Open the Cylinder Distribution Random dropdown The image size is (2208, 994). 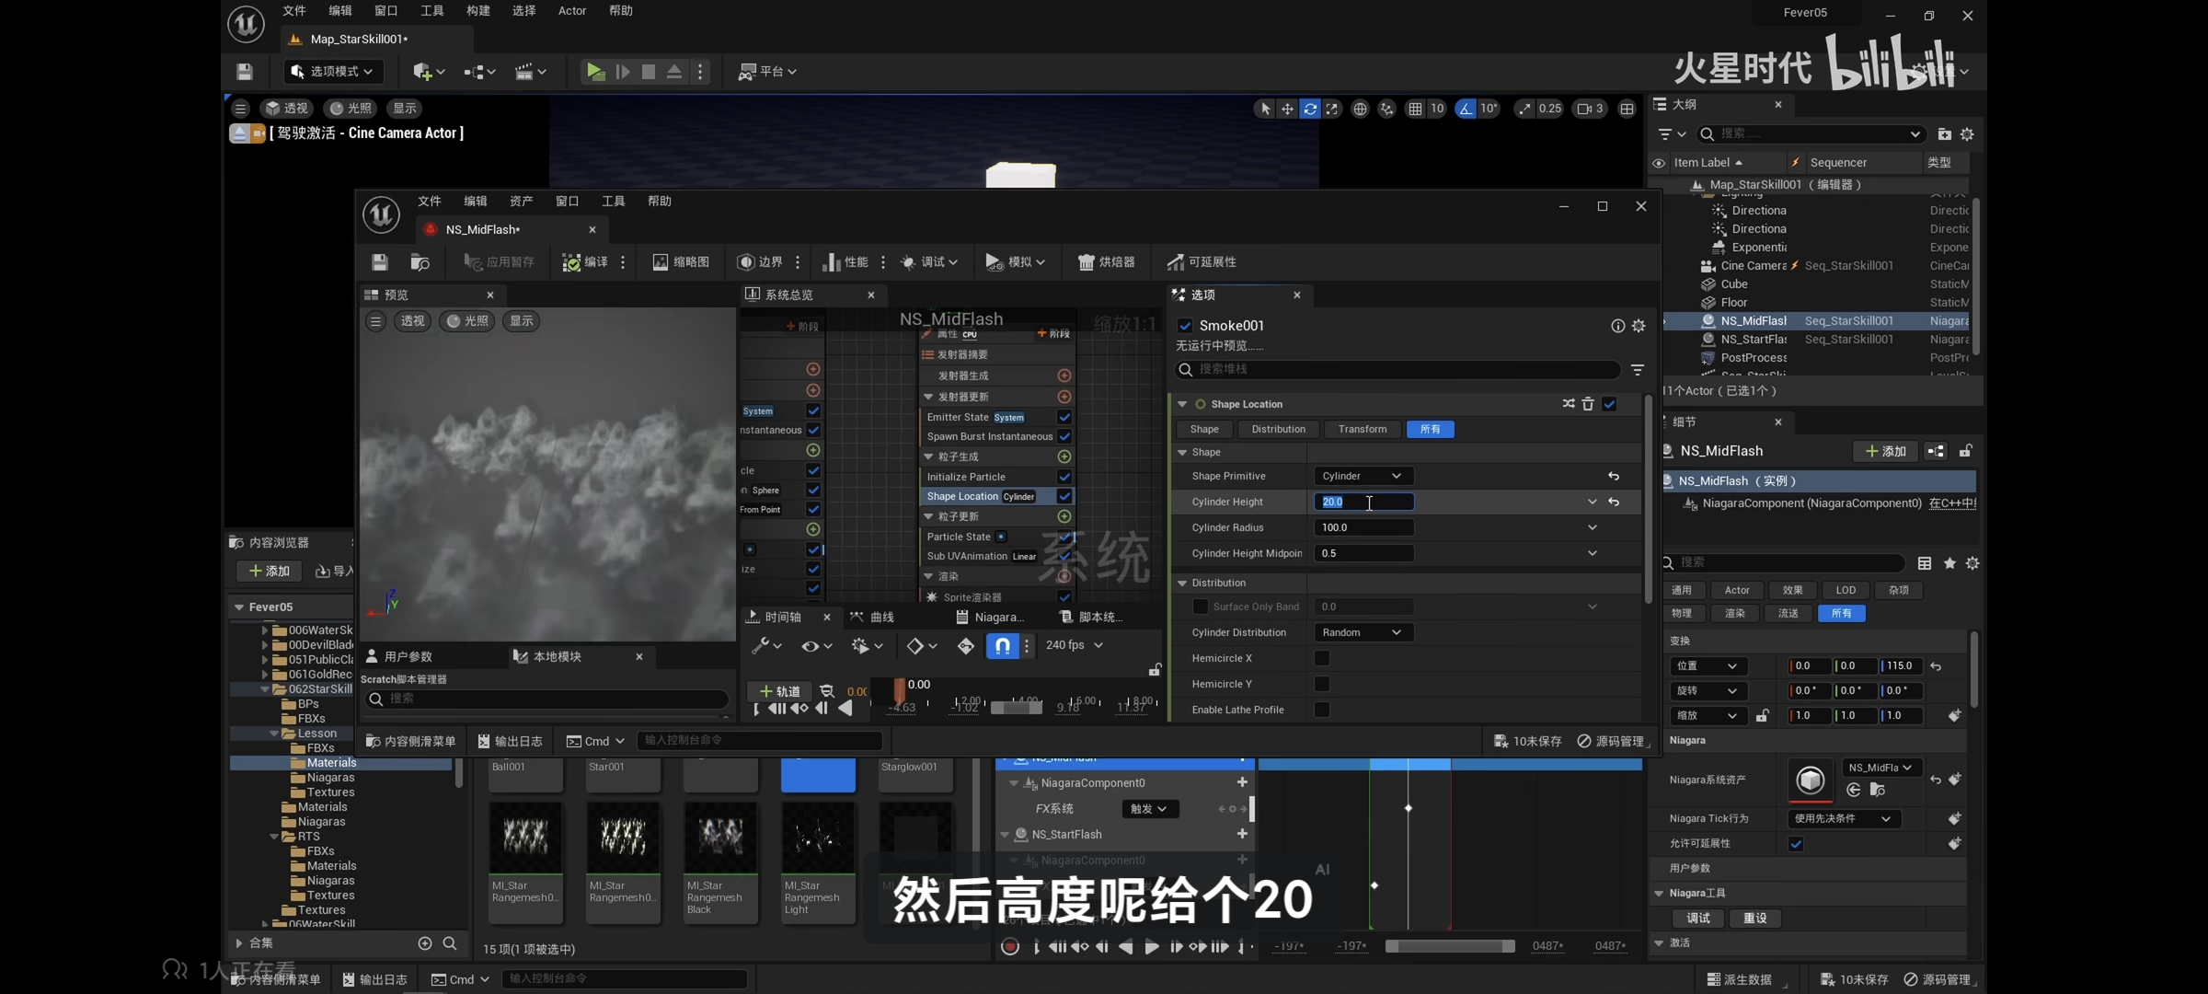pos(1361,632)
